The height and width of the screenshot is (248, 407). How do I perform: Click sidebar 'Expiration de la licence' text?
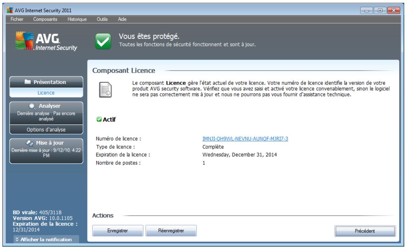point(45,224)
